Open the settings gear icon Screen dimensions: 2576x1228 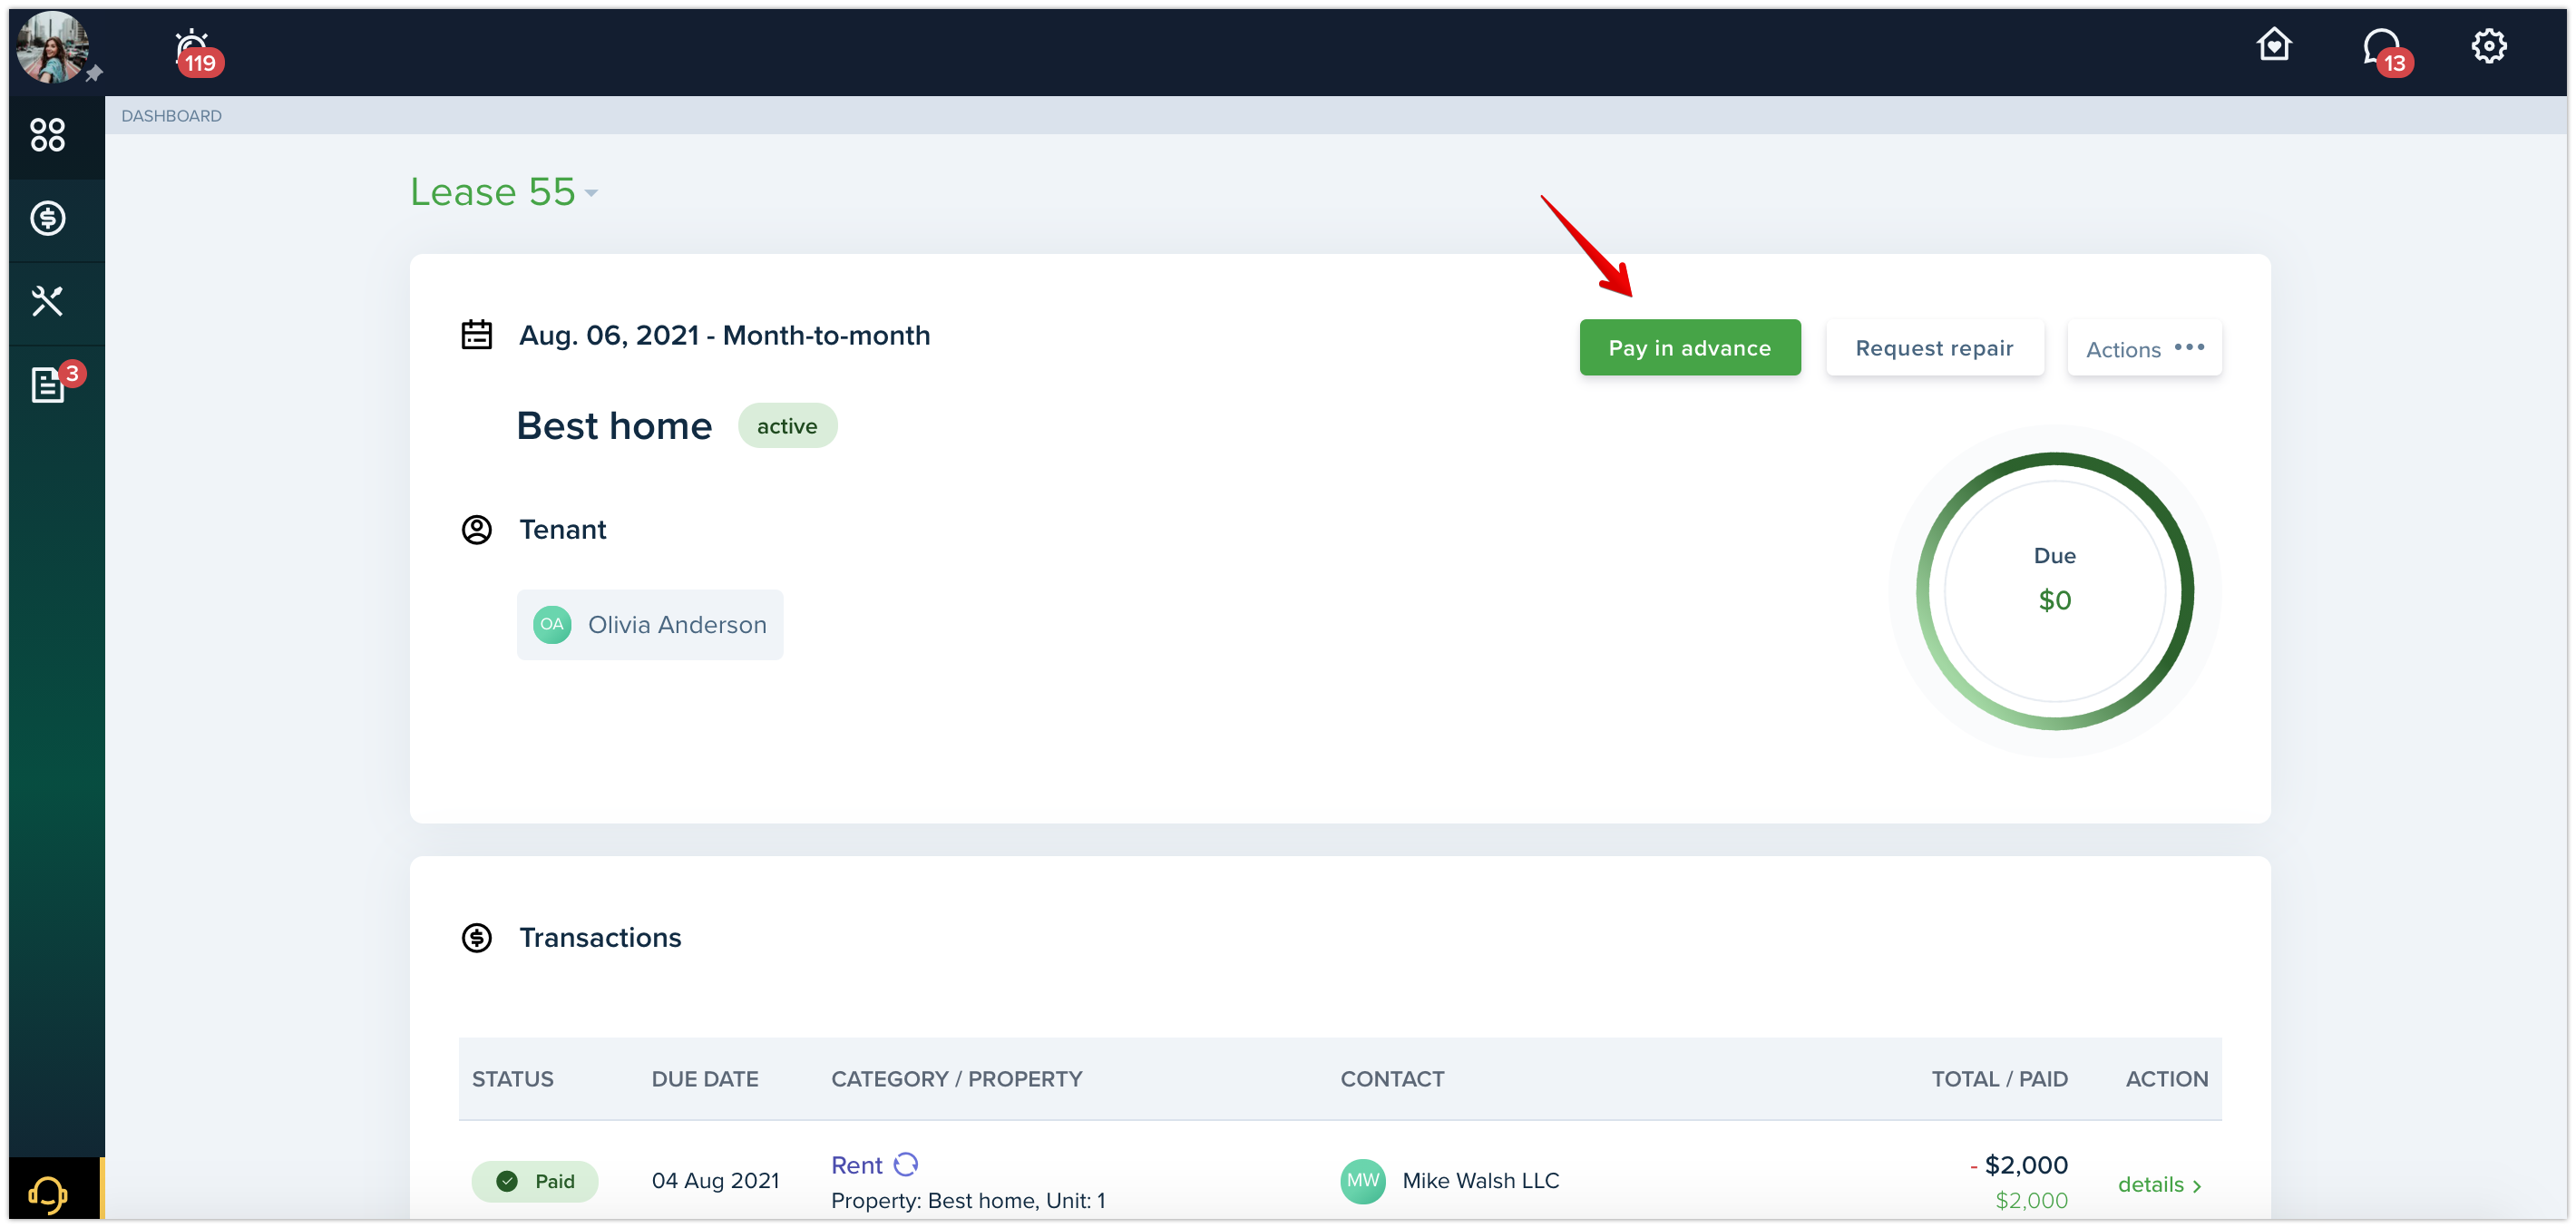click(x=2488, y=46)
